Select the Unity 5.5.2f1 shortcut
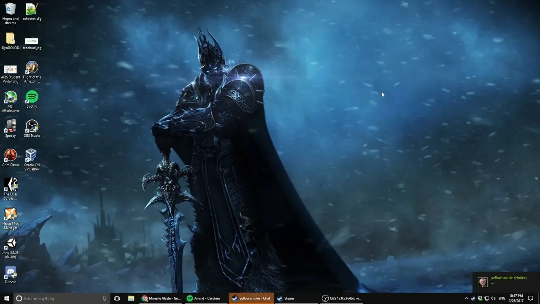Image resolution: width=540 pixels, height=304 pixels. (x=11, y=248)
